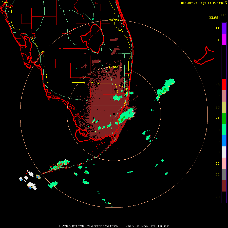The height and width of the screenshot is (228, 228).
Task: Click the DS white legend swatch
Action: (x=224, y=152)
